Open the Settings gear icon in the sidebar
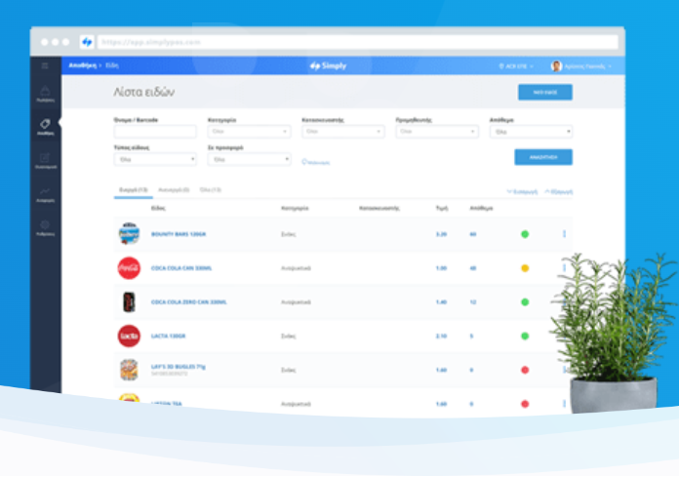This screenshot has height=477, width=679. [x=45, y=226]
